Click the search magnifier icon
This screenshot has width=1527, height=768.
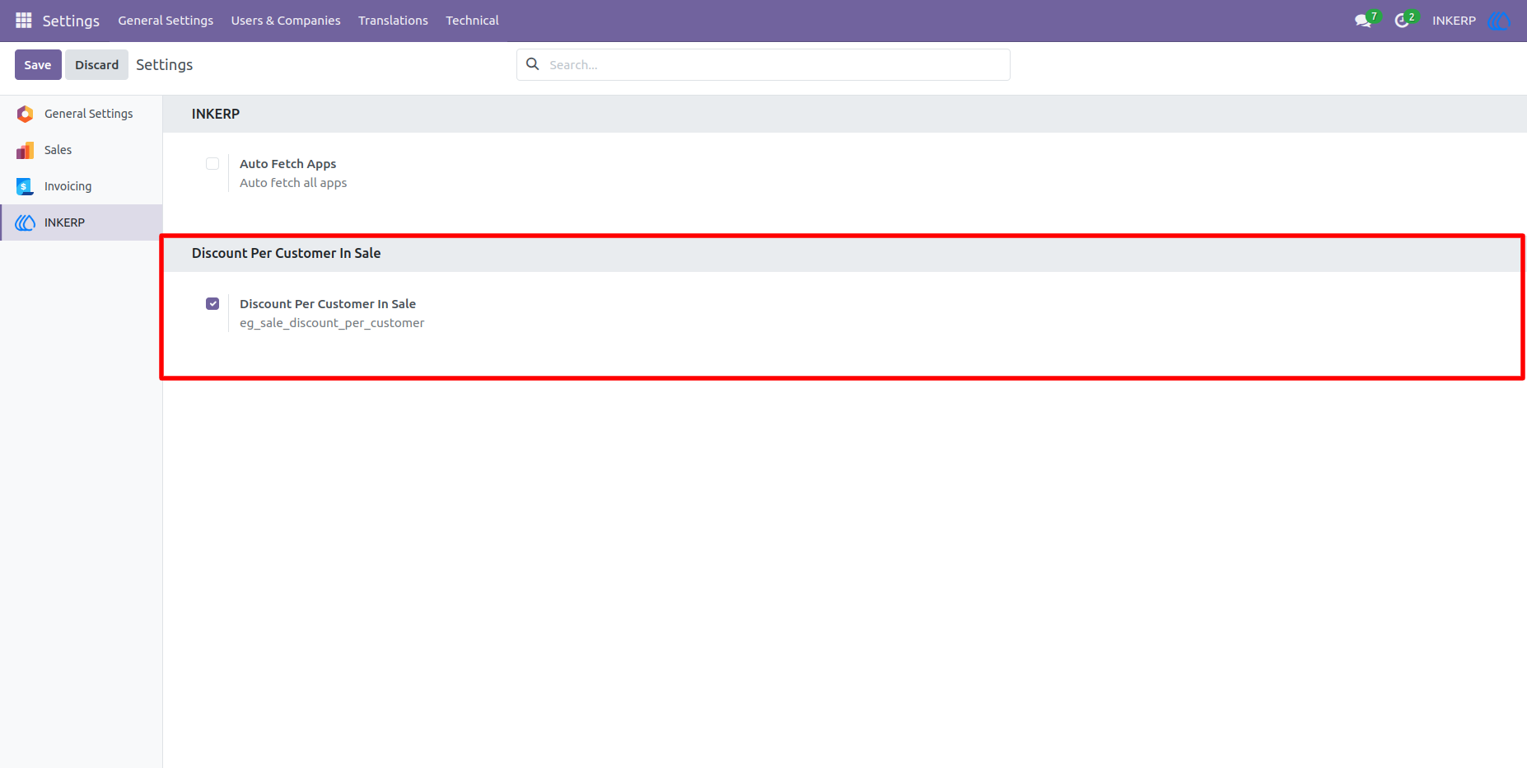533,64
